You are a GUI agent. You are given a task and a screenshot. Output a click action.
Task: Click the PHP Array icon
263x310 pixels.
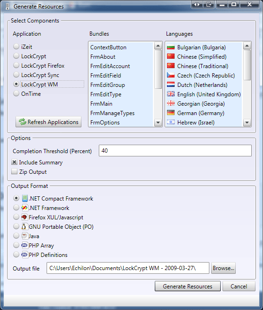[24, 245]
